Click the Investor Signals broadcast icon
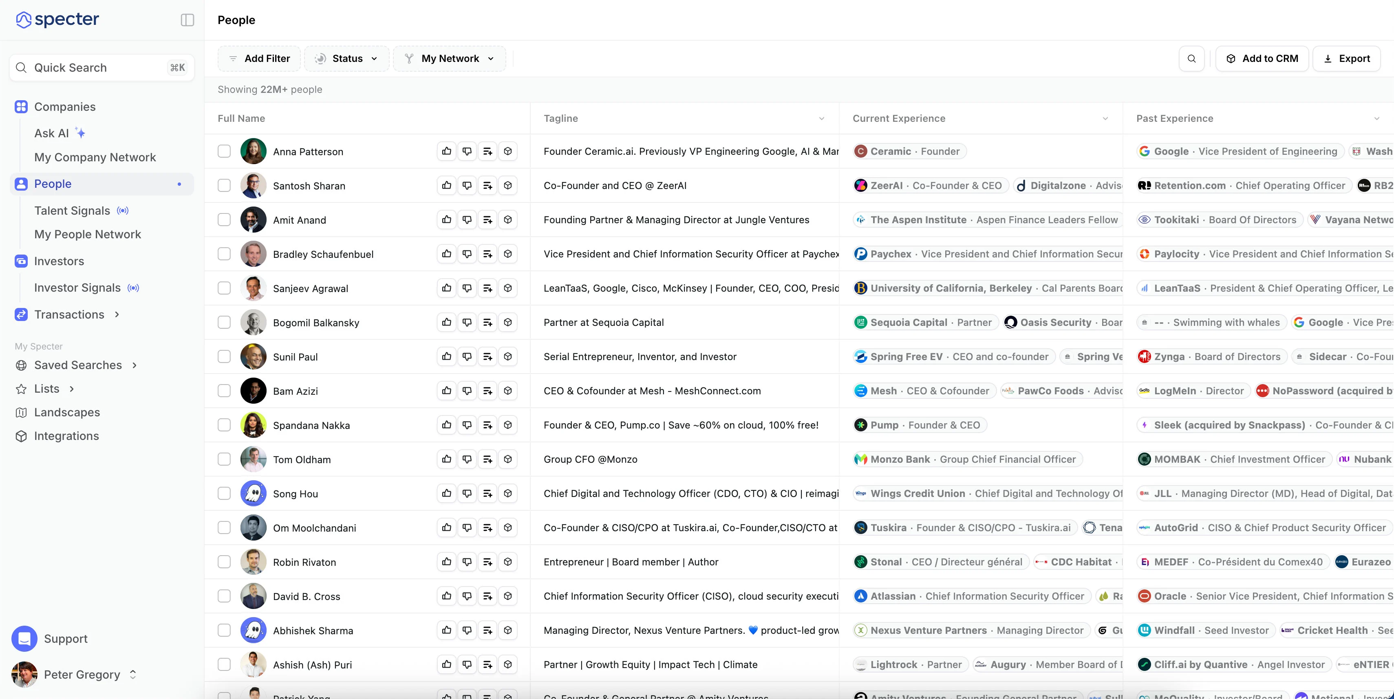Image resolution: width=1394 pixels, height=699 pixels. (x=133, y=288)
